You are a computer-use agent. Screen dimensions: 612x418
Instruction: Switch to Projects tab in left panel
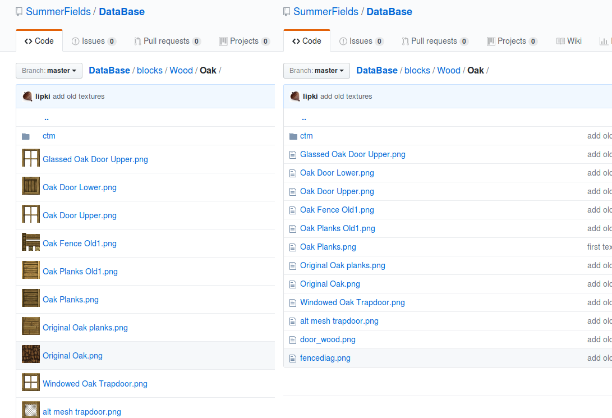point(245,41)
